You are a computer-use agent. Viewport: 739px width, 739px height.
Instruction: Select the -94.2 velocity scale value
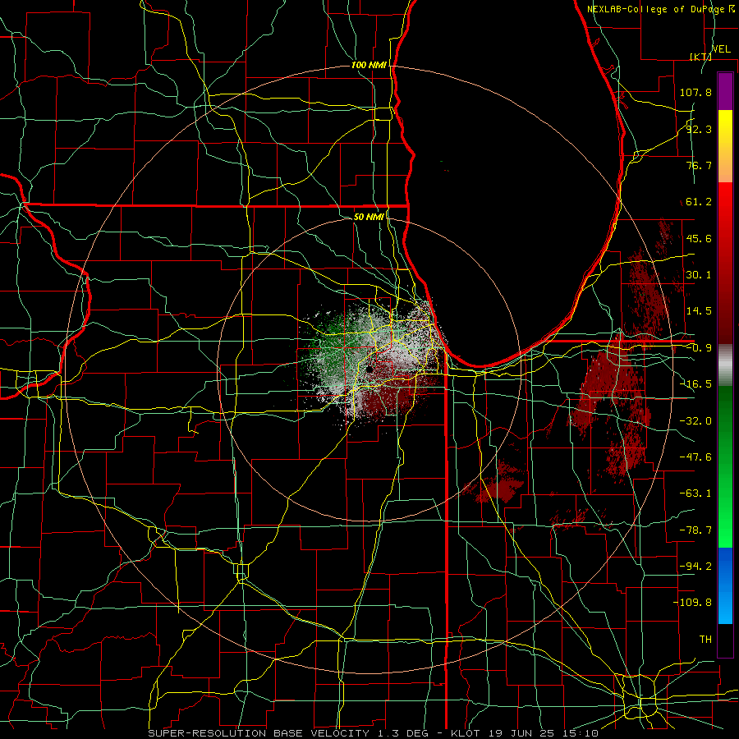(695, 567)
